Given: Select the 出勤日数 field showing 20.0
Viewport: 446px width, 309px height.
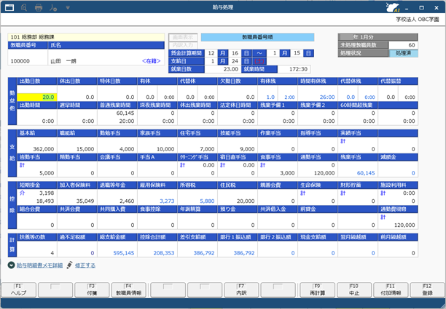Looking at the screenshot, I should coord(37,97).
